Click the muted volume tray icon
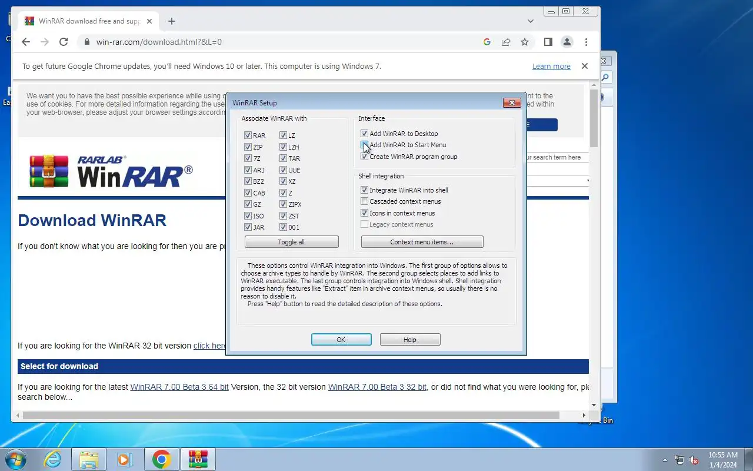Viewport: 753px width, 471px height. tap(694, 460)
